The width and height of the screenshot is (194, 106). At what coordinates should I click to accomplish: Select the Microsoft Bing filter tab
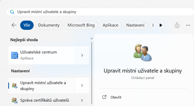[81, 25]
